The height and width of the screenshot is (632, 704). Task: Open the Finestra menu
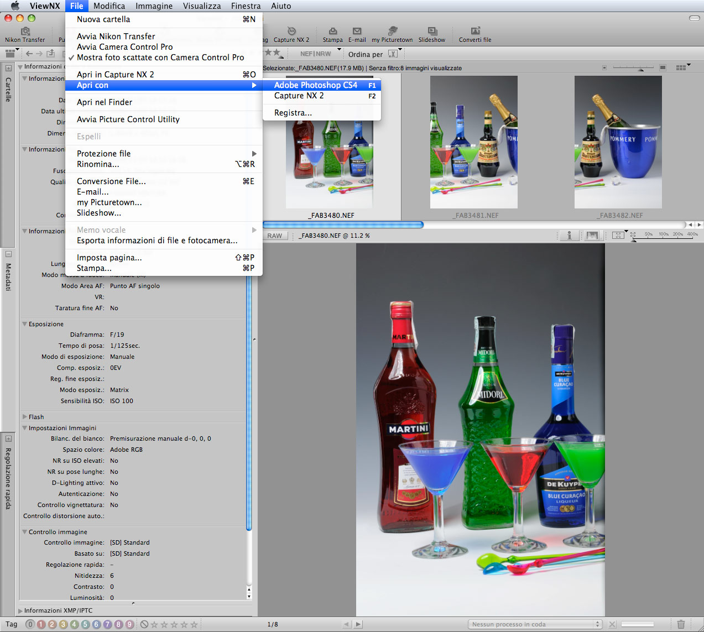[246, 6]
